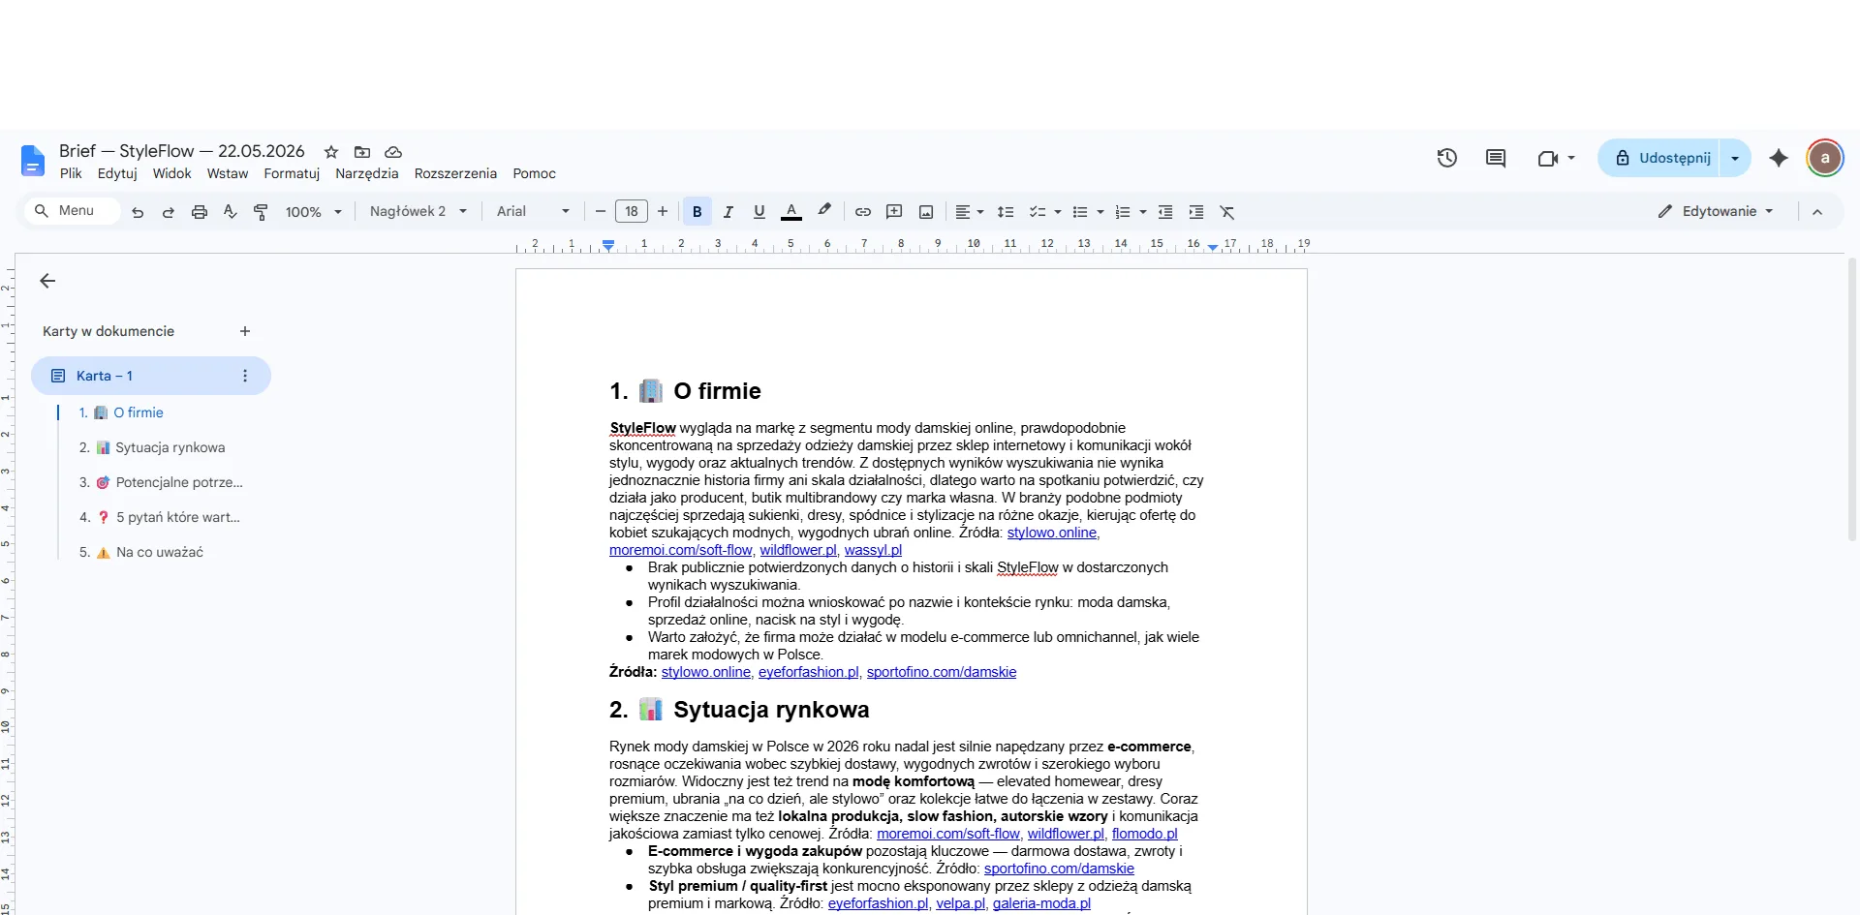This screenshot has height=915, width=1860.
Task: Collapse the toolbar with chevron
Action: pyautogui.click(x=1817, y=212)
